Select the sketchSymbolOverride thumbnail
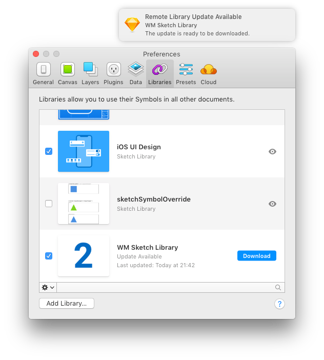Screen dimensions: 324x360 pos(84,204)
